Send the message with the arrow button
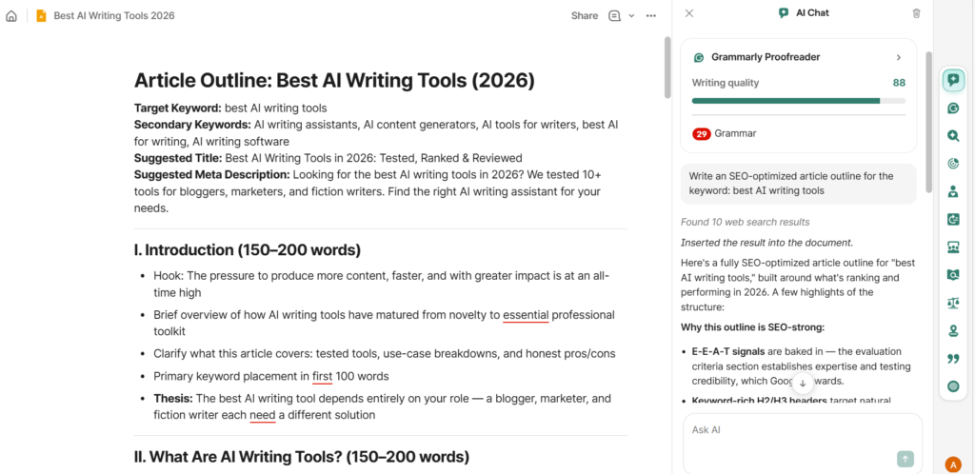The image size is (975, 474). (x=905, y=459)
